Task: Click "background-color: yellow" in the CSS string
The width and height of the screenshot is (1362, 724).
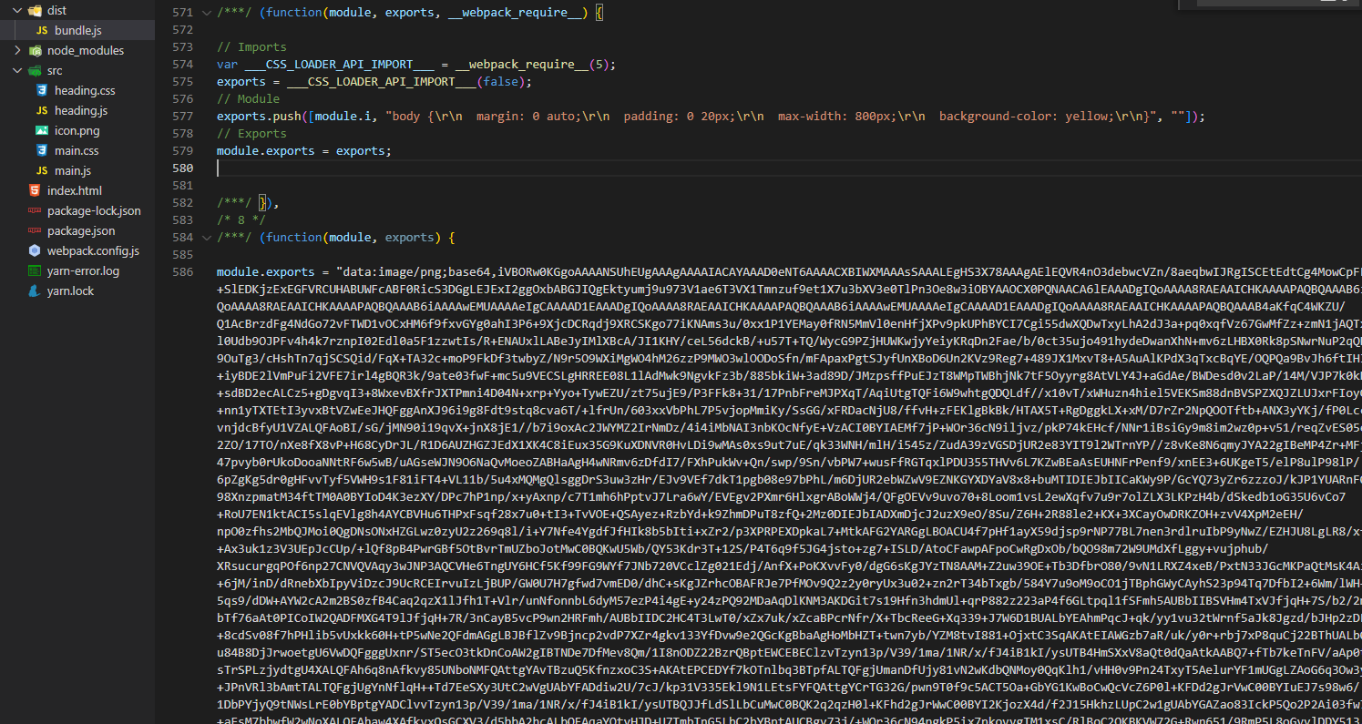Action: tap(1024, 117)
